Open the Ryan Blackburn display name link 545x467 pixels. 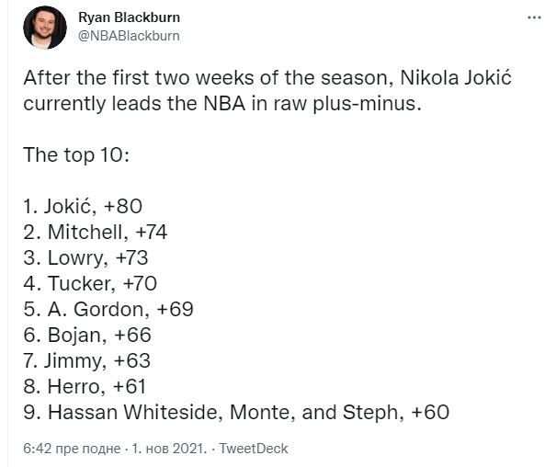(129, 17)
